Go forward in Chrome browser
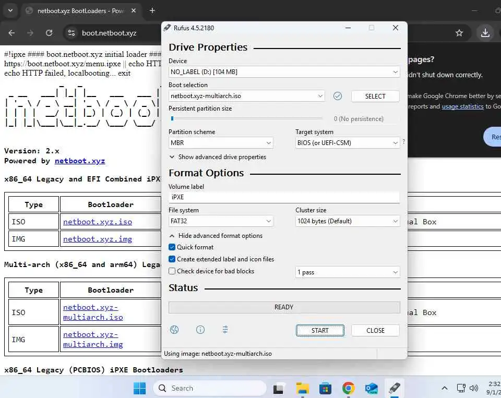 (x=30, y=33)
